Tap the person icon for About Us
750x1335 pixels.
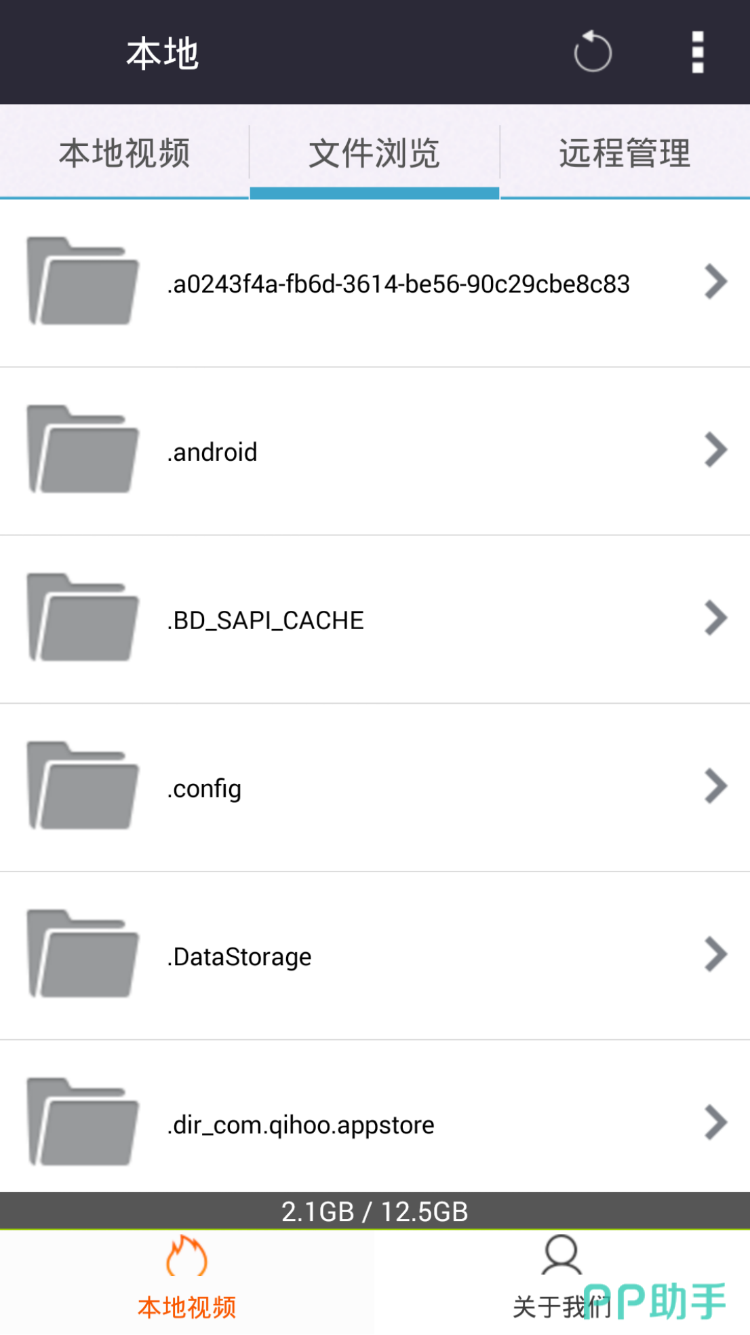click(x=561, y=1256)
